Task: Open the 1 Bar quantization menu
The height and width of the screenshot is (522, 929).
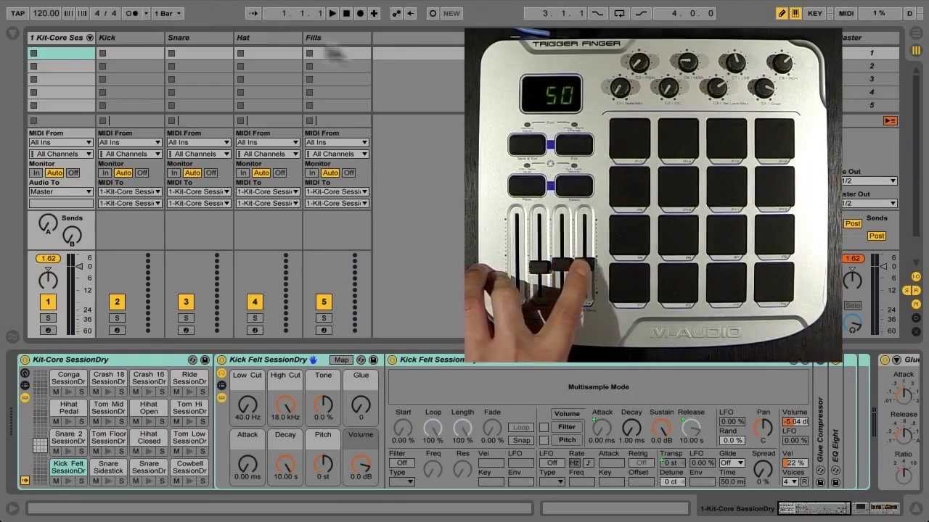Action: click(x=168, y=13)
